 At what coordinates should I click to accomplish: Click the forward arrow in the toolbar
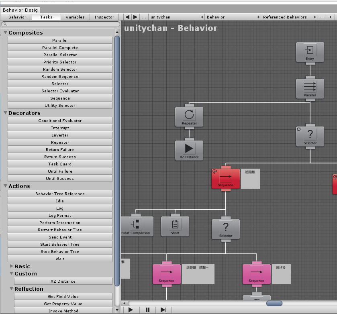pyautogui.click(x=135, y=17)
